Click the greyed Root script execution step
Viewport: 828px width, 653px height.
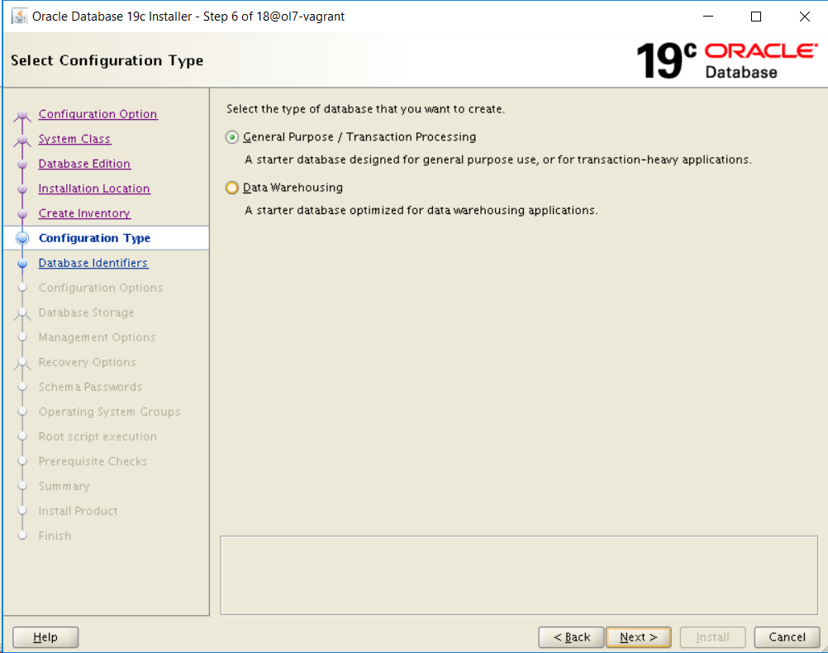[98, 437]
